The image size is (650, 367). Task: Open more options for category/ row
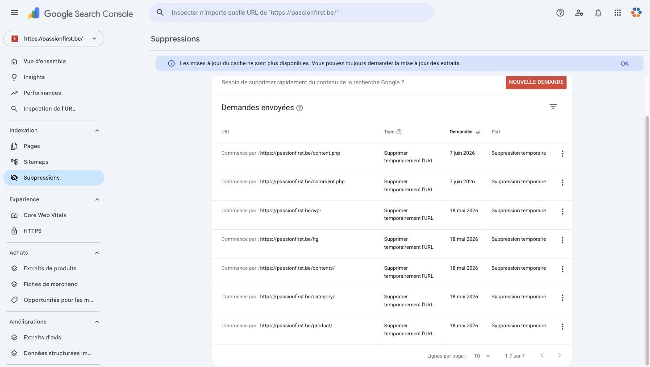(x=562, y=297)
